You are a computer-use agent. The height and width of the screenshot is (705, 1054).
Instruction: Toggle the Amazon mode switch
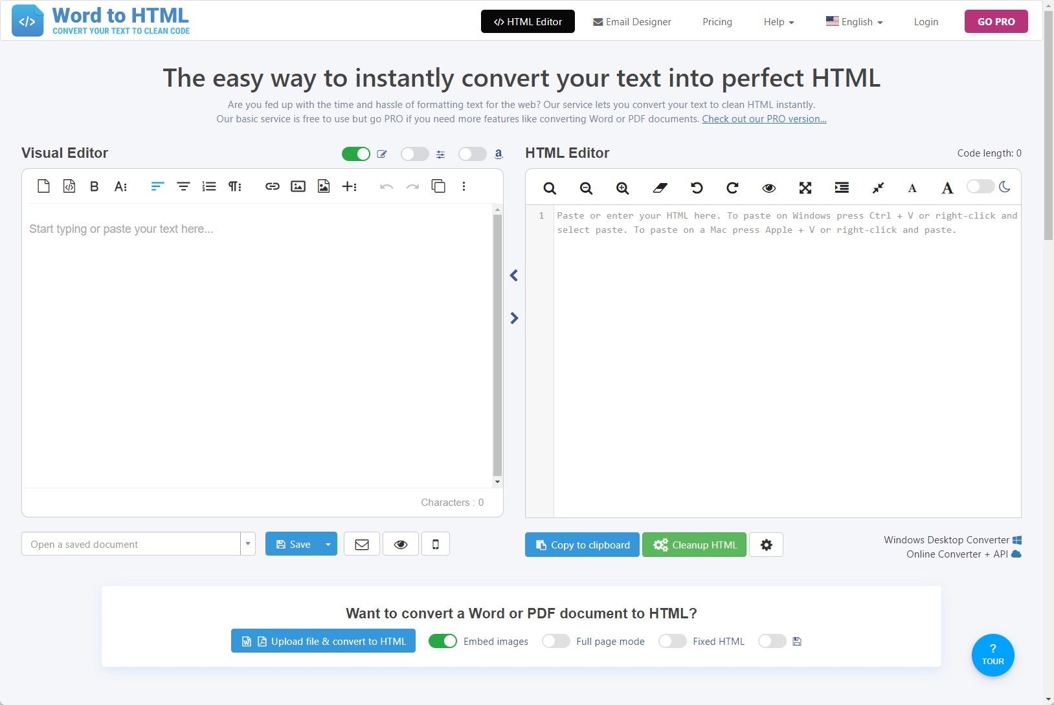(x=473, y=153)
